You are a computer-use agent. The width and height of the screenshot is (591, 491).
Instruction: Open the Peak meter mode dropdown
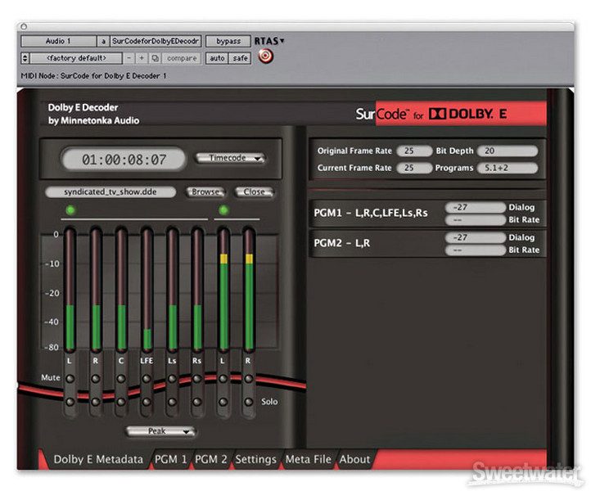click(x=160, y=430)
